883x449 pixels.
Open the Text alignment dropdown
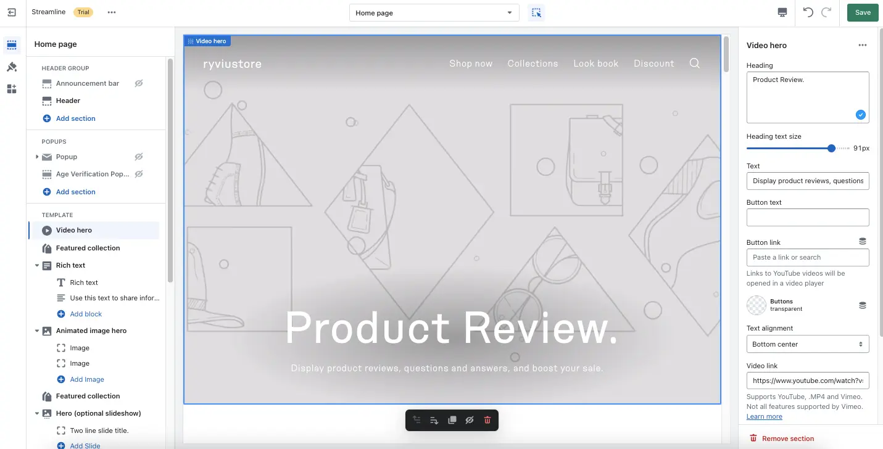pos(807,344)
